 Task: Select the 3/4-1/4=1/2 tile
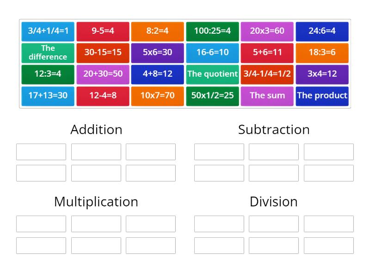[x=267, y=74]
